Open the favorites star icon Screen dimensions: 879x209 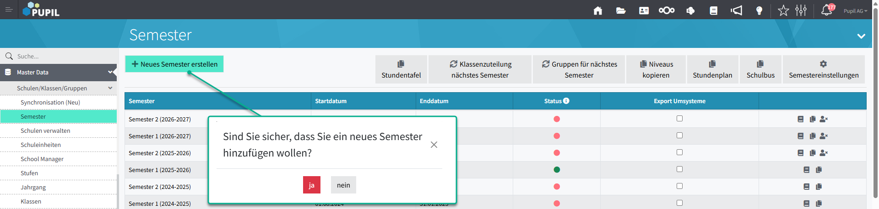pyautogui.click(x=783, y=10)
